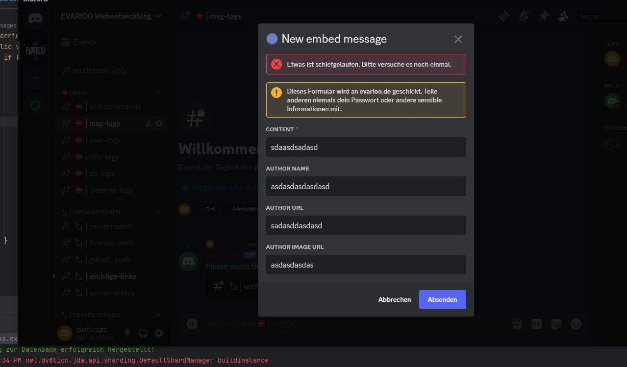
Task: Toggle headphones deafen in user panel
Action: tap(143, 333)
